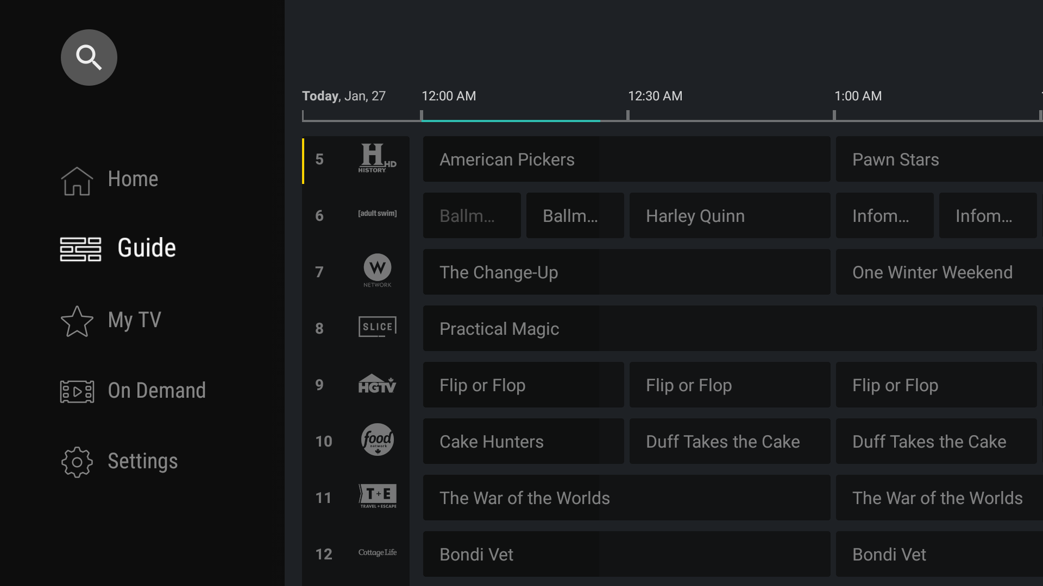The height and width of the screenshot is (586, 1043).
Task: Select the HGTV channel logo
Action: tap(377, 384)
